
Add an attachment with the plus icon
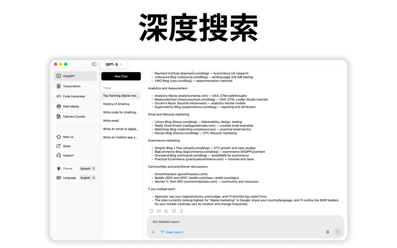click(153, 232)
